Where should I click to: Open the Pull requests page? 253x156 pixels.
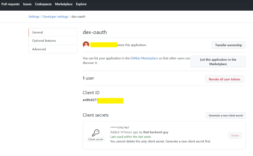point(11,4)
